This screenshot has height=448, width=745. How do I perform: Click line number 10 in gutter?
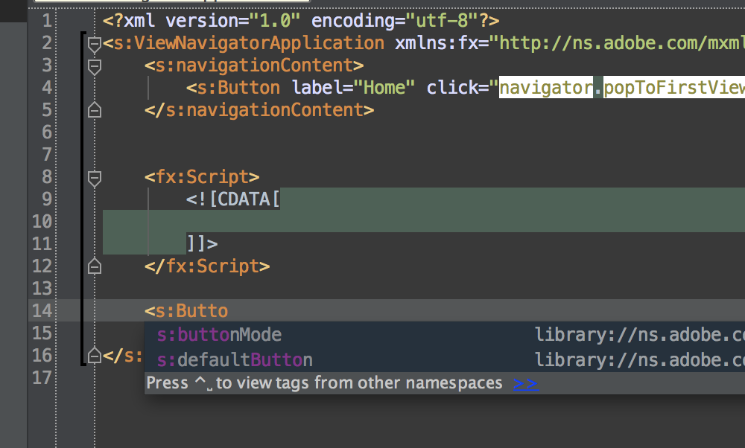point(42,222)
